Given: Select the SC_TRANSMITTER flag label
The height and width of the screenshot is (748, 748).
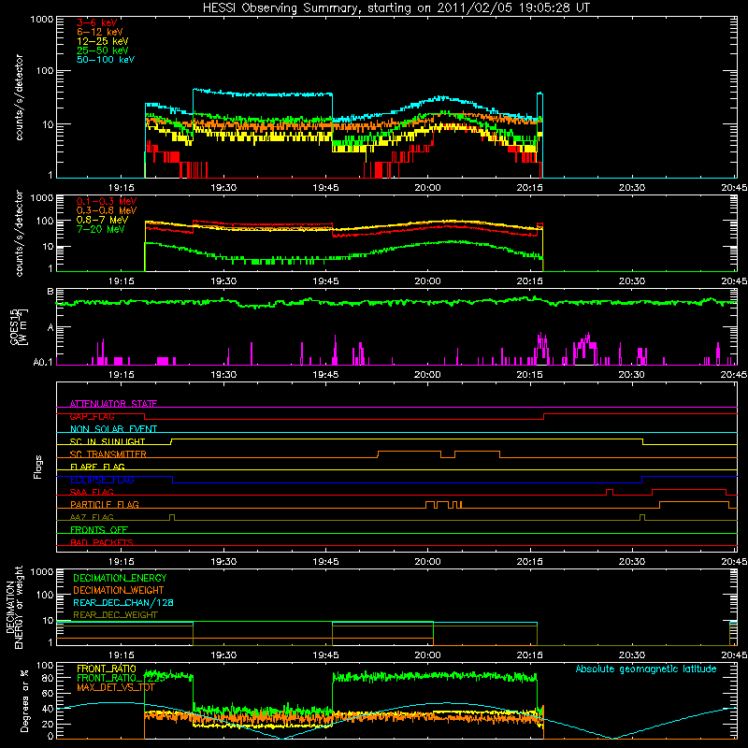Looking at the screenshot, I should (108, 454).
